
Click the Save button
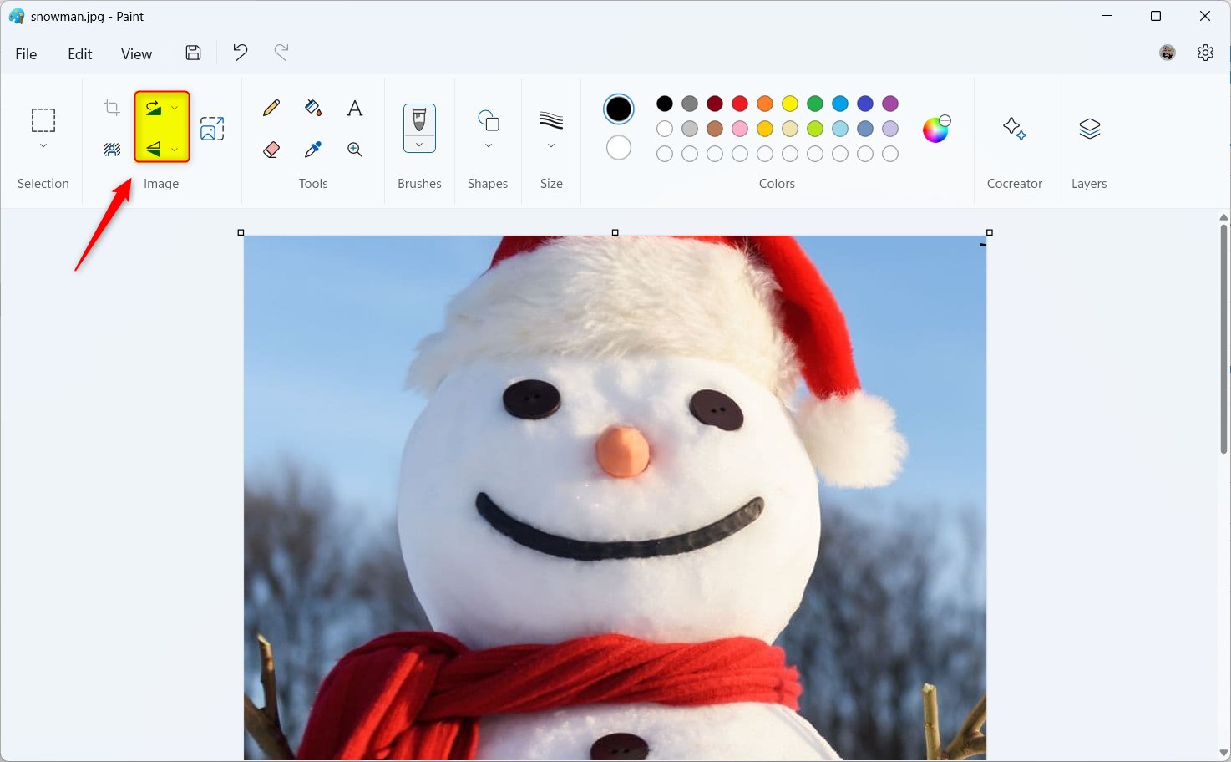192,52
